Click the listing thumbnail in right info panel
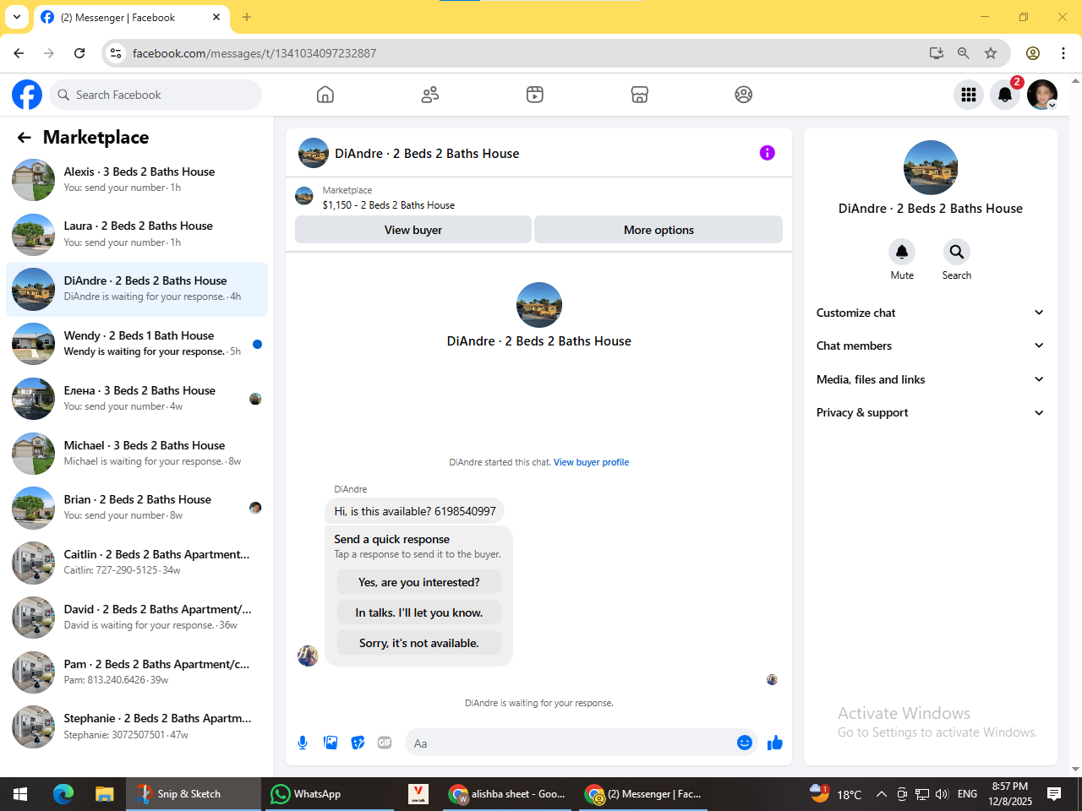Viewport: 1082px width, 811px height. tap(931, 167)
